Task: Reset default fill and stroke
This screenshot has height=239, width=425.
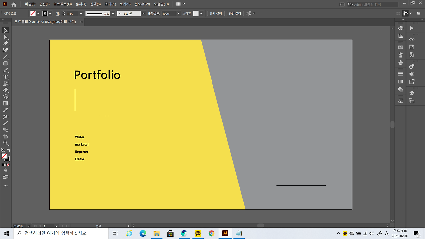Action: (3, 150)
